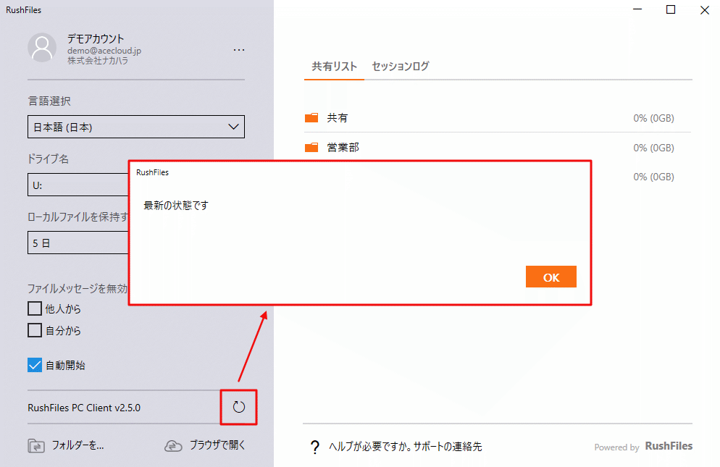
Task: Click the 最新の状態です dialog message
Action: coord(176,205)
